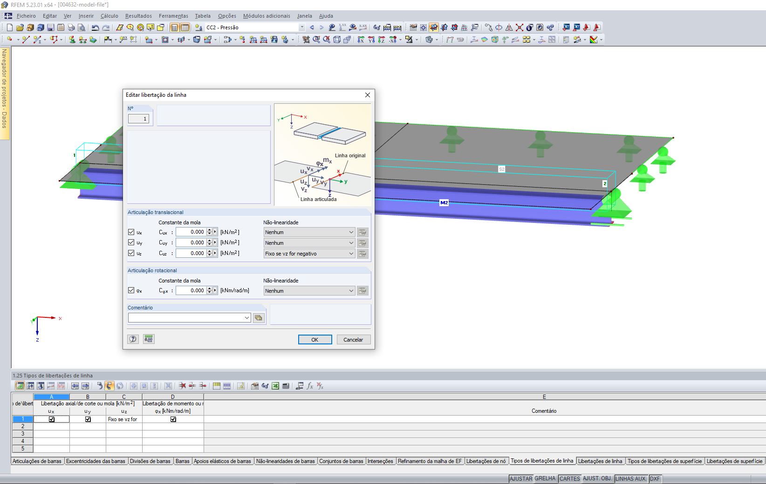766x484 pixels.
Task: Toggle ux checkbox in table row 1
Action: [52, 419]
